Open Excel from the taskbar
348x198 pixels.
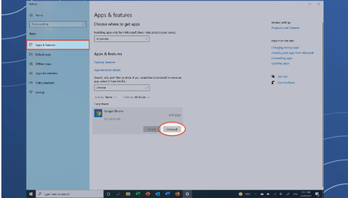[138, 194]
